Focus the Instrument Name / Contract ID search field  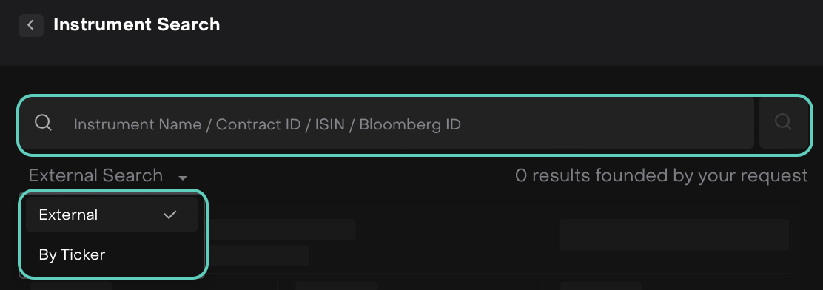point(387,124)
